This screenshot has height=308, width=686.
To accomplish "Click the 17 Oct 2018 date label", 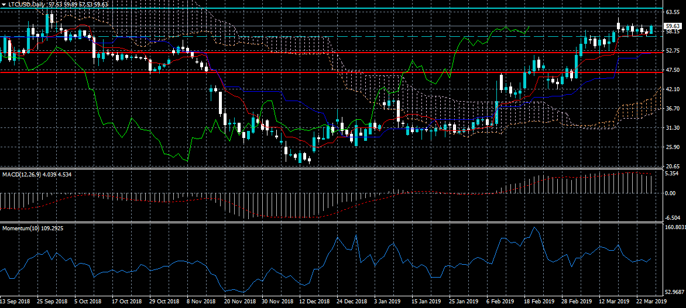I will click(128, 302).
